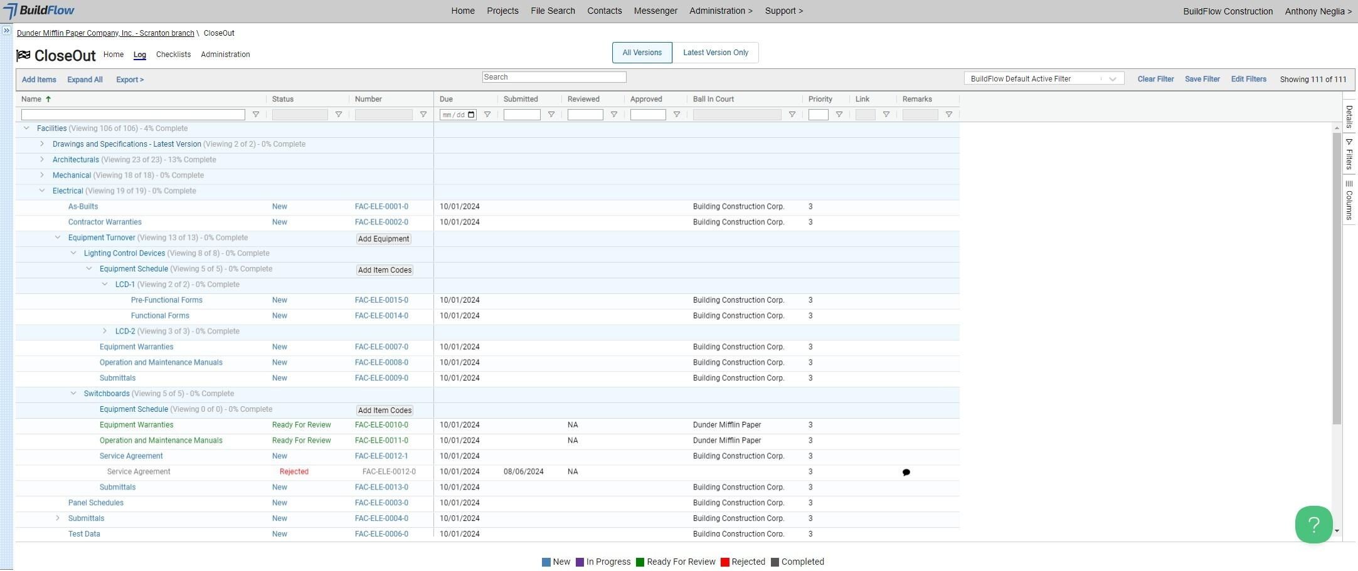Image resolution: width=1358 pixels, height=571 pixels.
Task: Open remarks comment bubble on rejected Service Agreement
Action: click(906, 473)
